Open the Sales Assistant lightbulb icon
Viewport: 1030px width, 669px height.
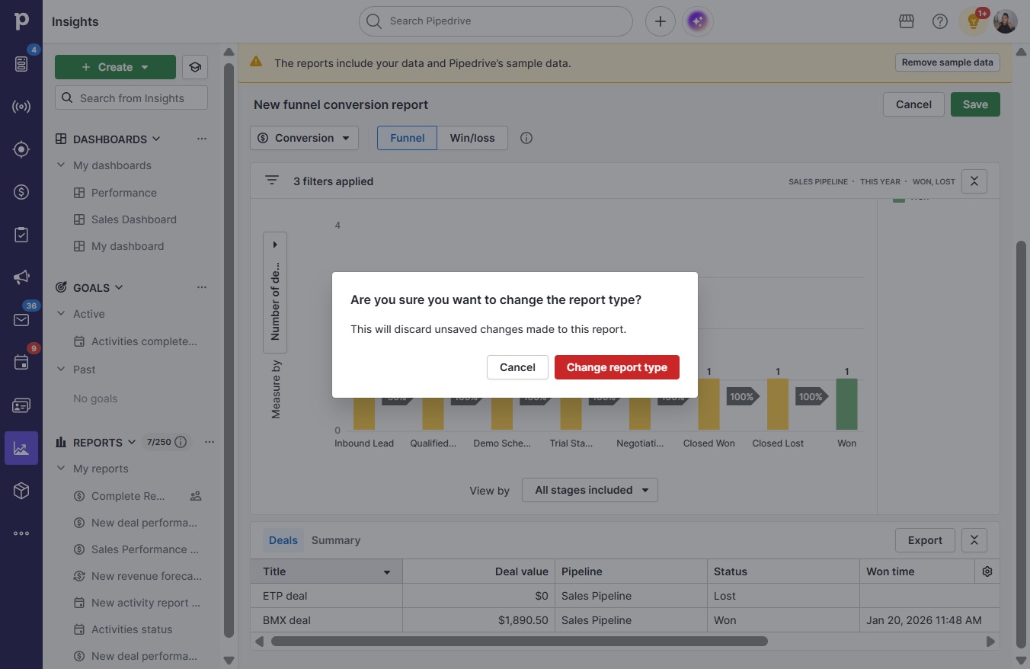[x=974, y=21]
